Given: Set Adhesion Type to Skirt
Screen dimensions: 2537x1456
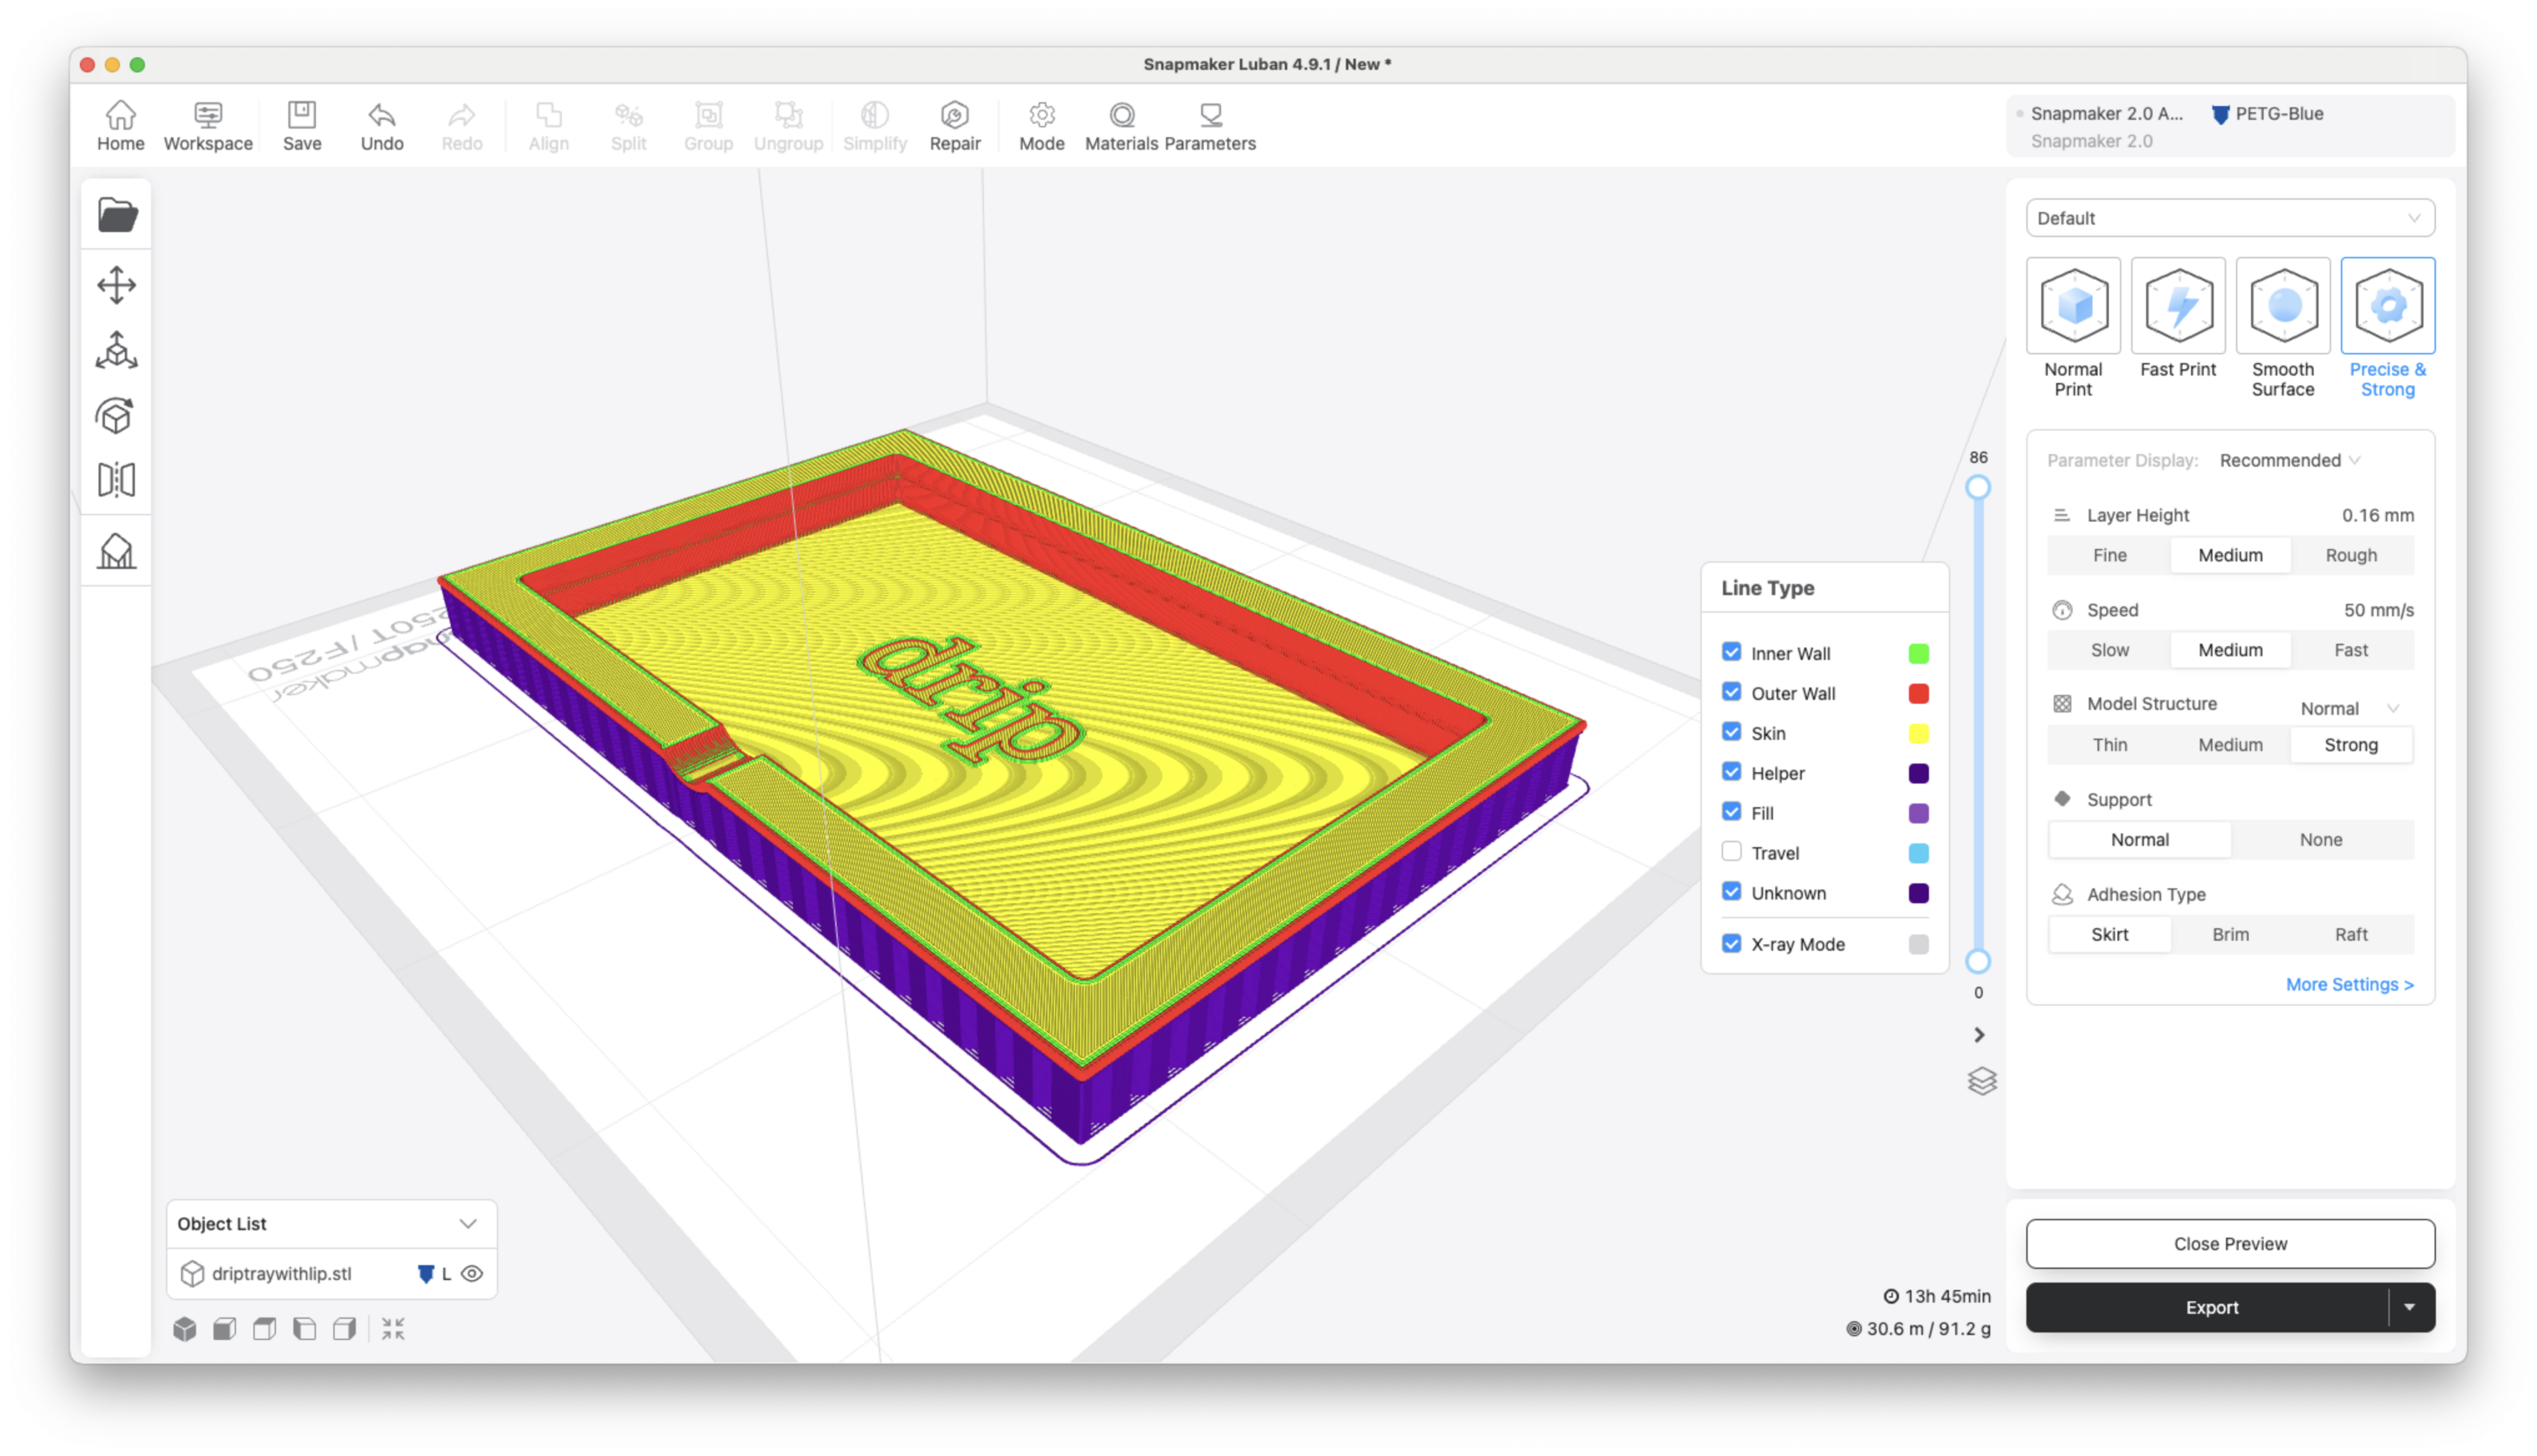Looking at the screenshot, I should point(2110,934).
